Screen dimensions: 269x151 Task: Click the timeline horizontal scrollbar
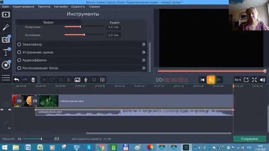pyautogui.click(x=158, y=133)
